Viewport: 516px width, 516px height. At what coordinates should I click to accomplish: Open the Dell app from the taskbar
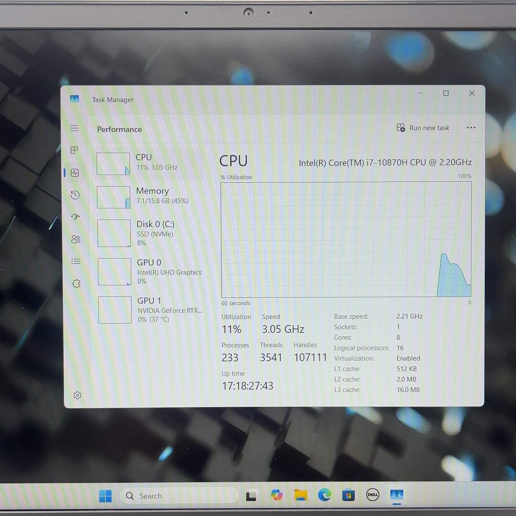[373, 495]
